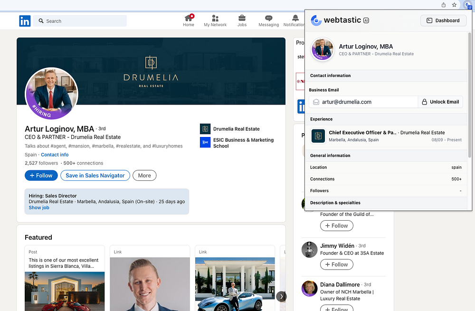Click Artur's avatar in webtastic panel
The image size is (475, 311).
323,49
